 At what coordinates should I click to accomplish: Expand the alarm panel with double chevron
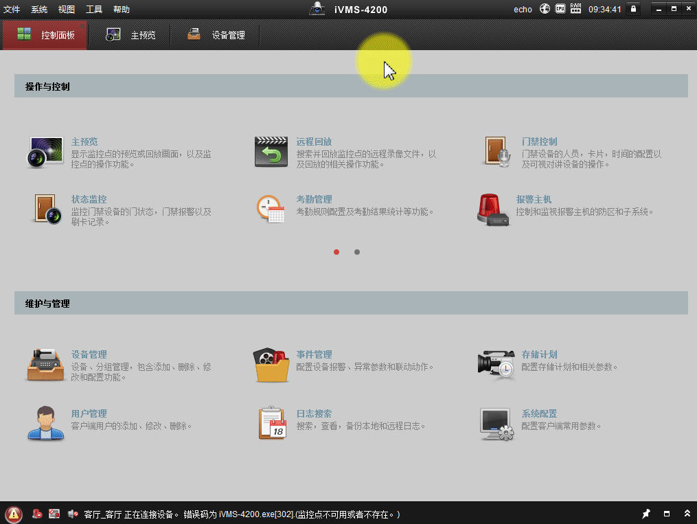[x=687, y=514]
